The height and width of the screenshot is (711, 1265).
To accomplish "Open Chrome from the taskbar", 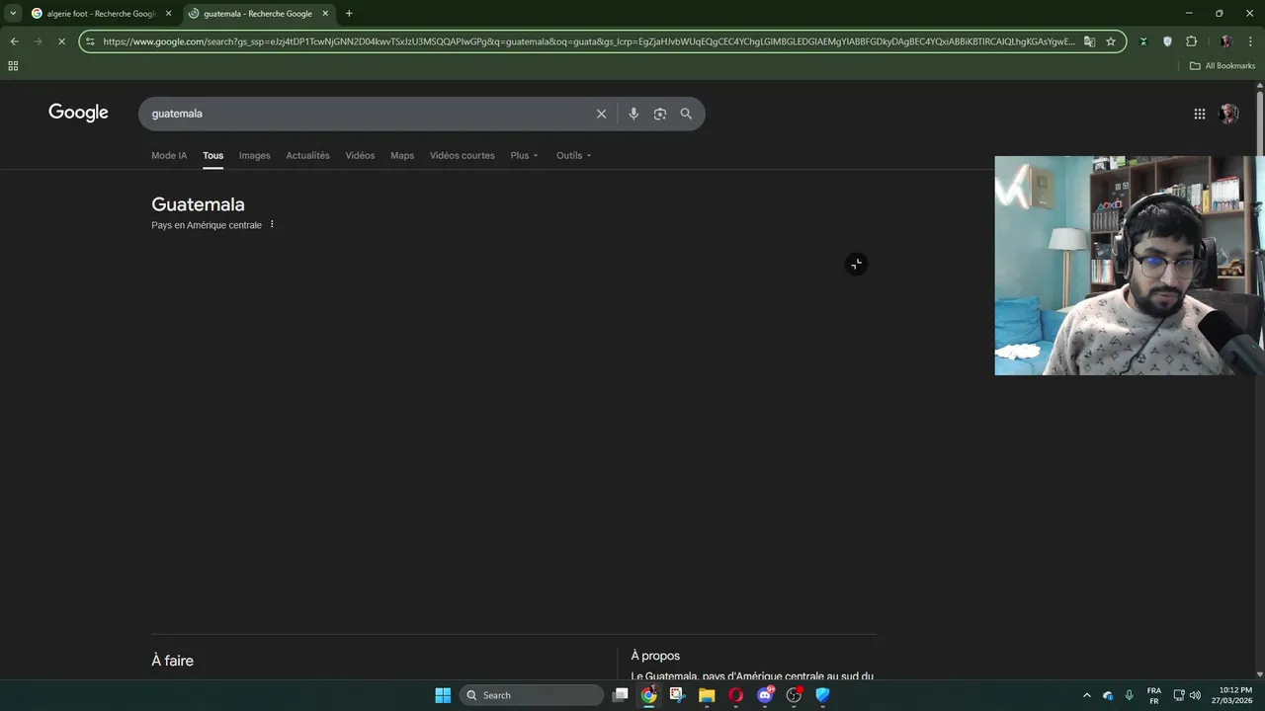I will [x=648, y=695].
